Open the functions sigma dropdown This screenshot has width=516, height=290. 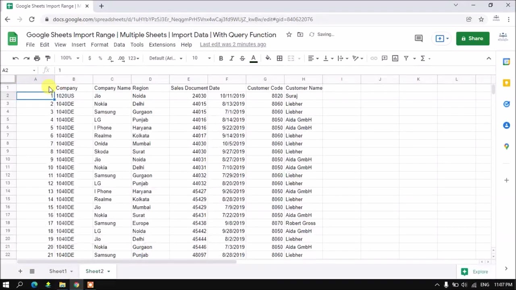click(425, 58)
